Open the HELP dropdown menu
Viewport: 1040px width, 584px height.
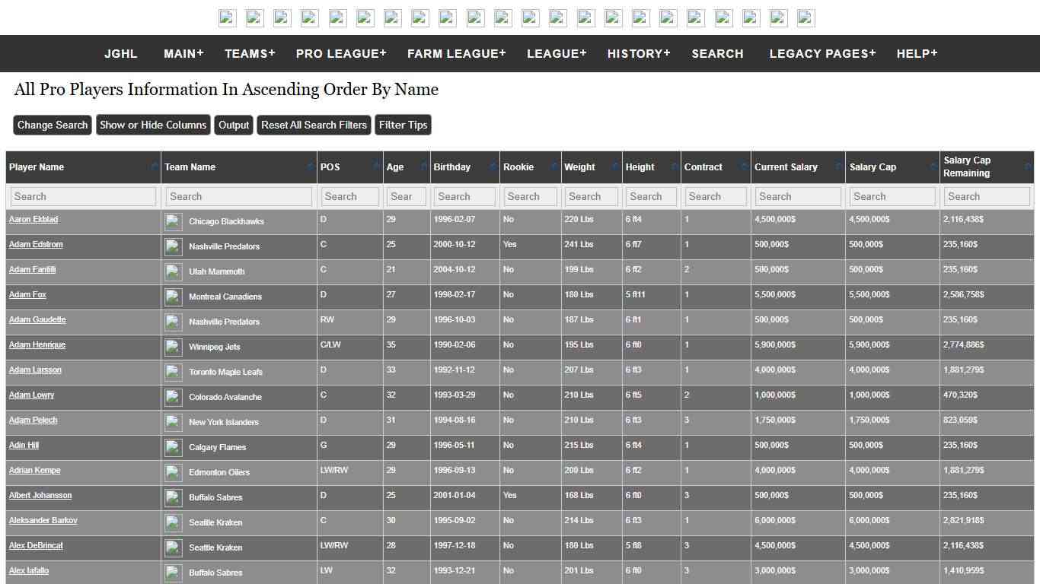coord(917,53)
